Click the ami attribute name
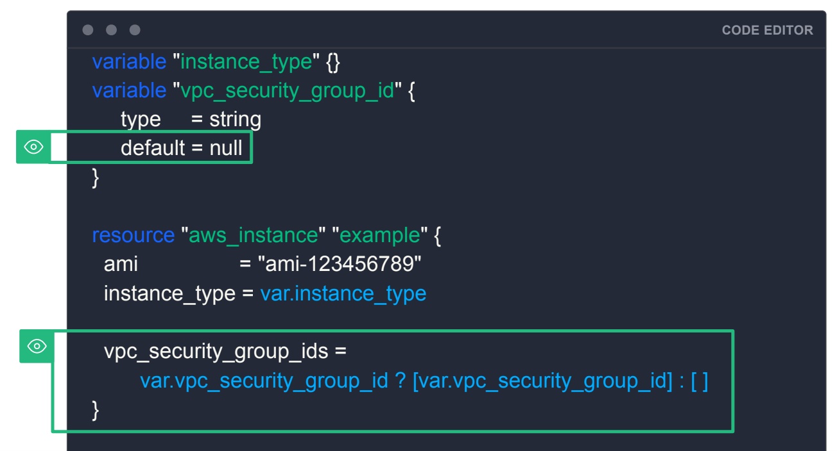The image size is (837, 451). tap(121, 264)
